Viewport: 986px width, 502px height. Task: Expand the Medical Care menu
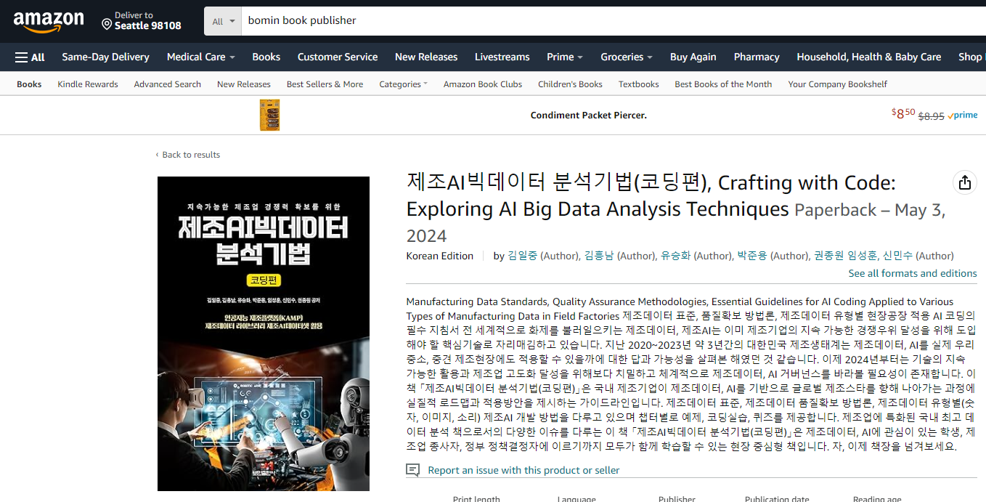201,57
